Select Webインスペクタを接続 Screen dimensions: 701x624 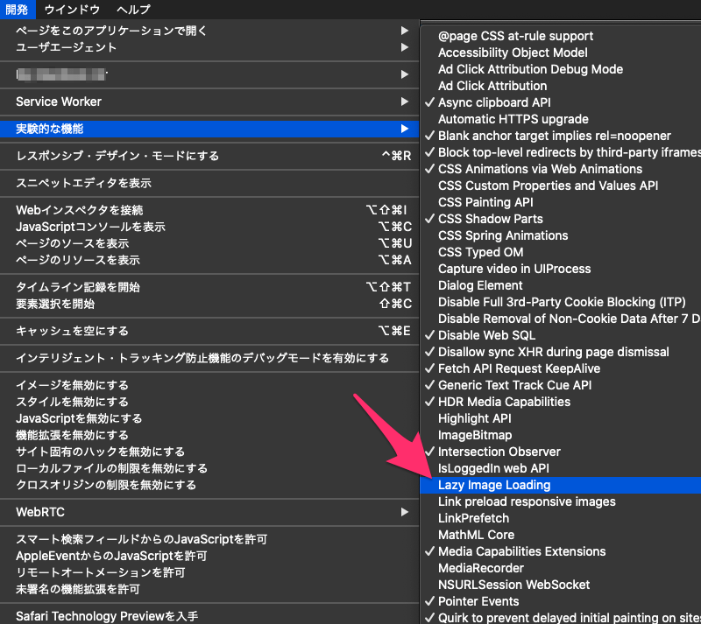point(209,210)
